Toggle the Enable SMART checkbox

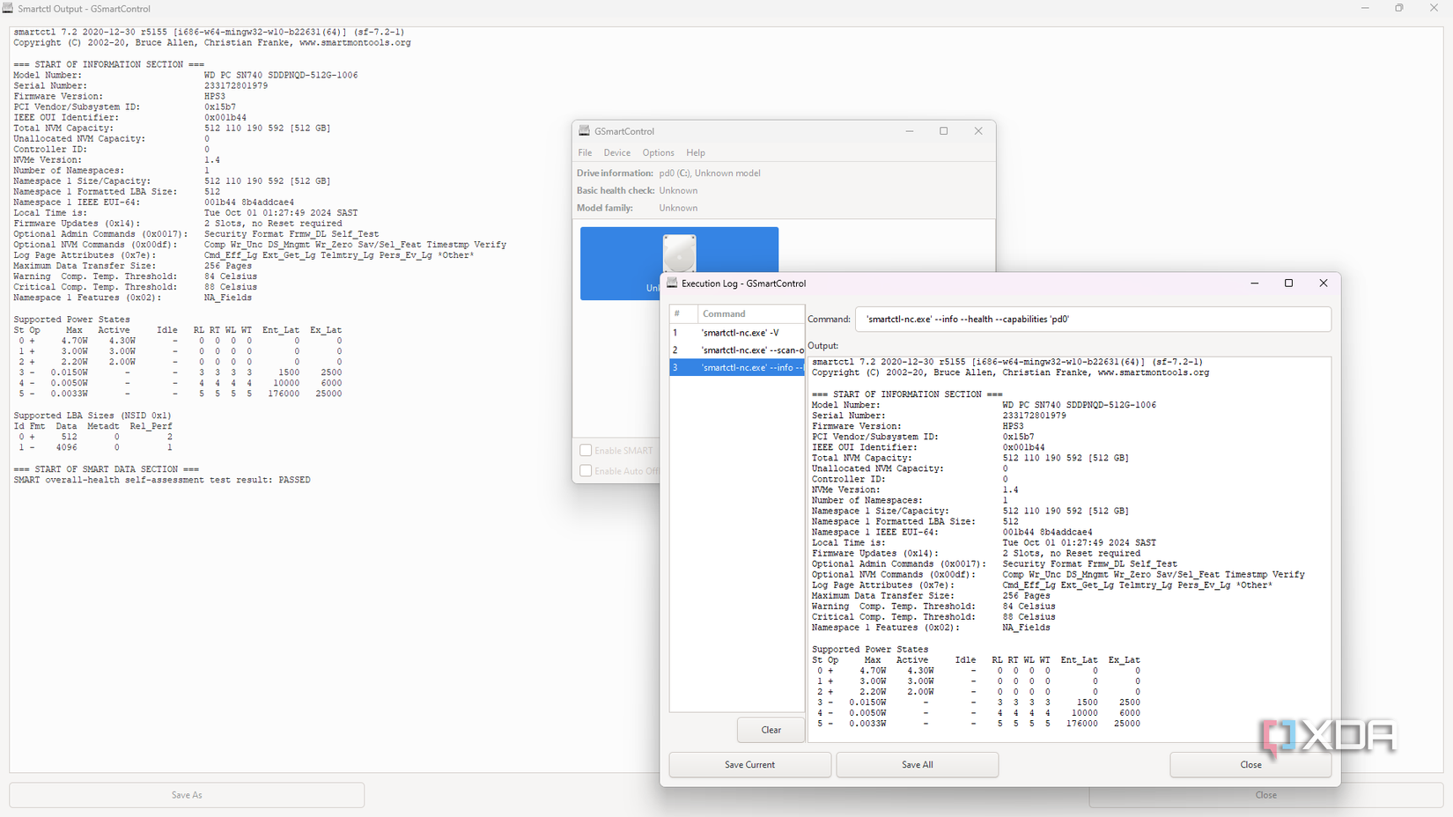586,451
